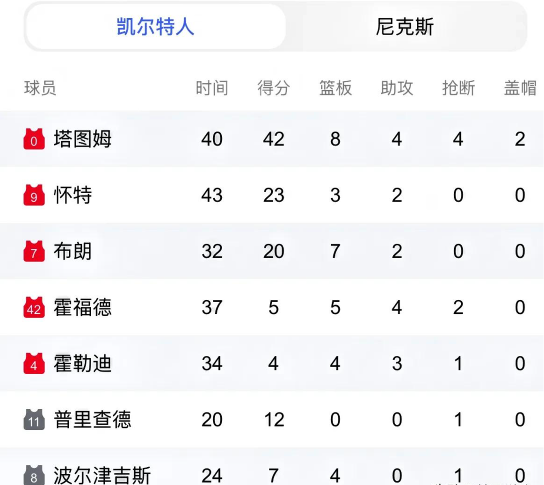
Task: Click 怀特's red number 9 jersey icon
Action: [34, 195]
